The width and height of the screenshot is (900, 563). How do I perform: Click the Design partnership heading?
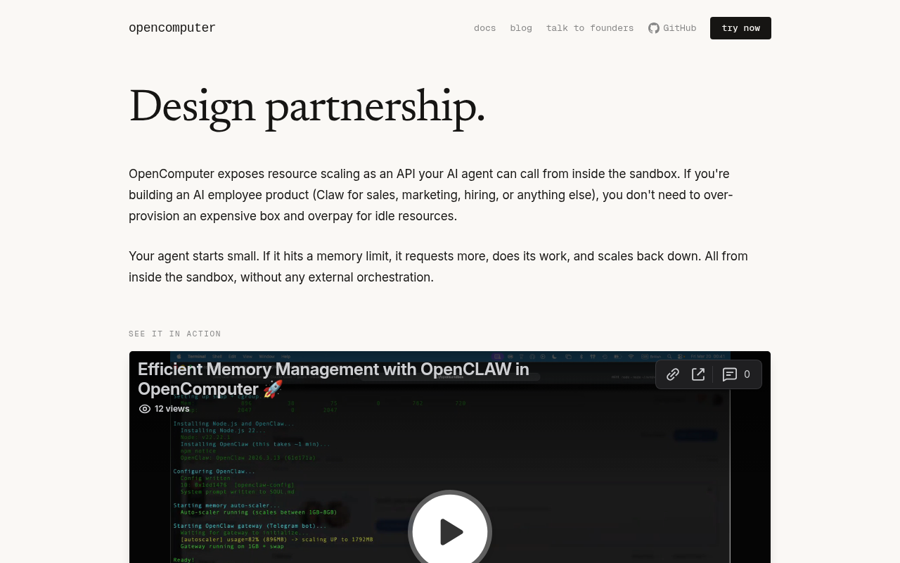coord(307,107)
